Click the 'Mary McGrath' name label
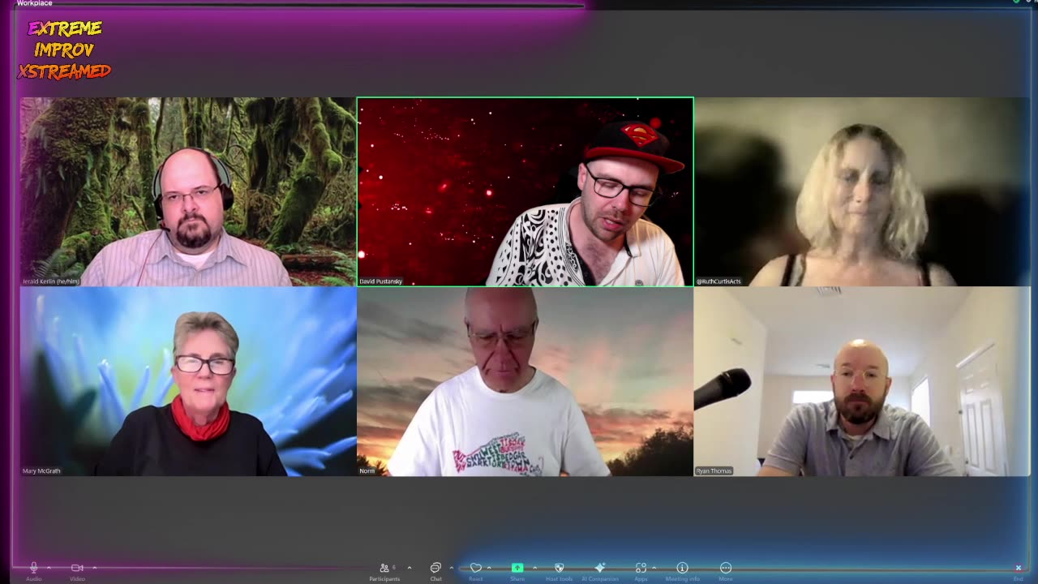The width and height of the screenshot is (1038, 584). 41,470
